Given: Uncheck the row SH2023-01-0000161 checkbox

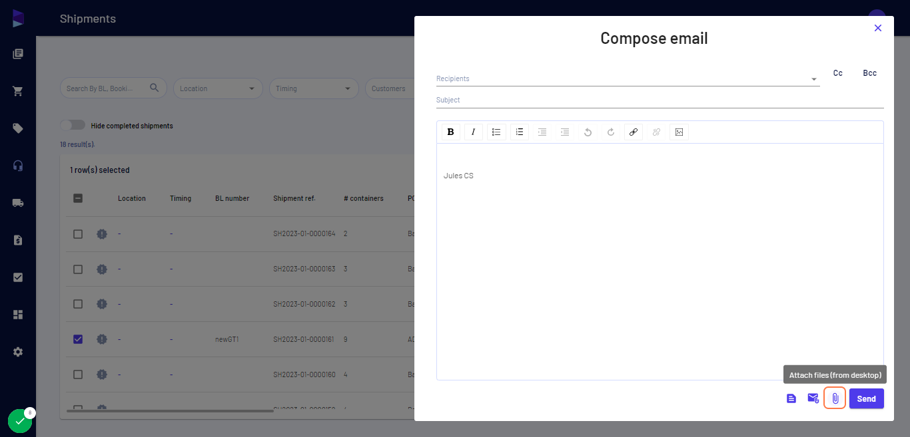Looking at the screenshot, I should pos(78,339).
